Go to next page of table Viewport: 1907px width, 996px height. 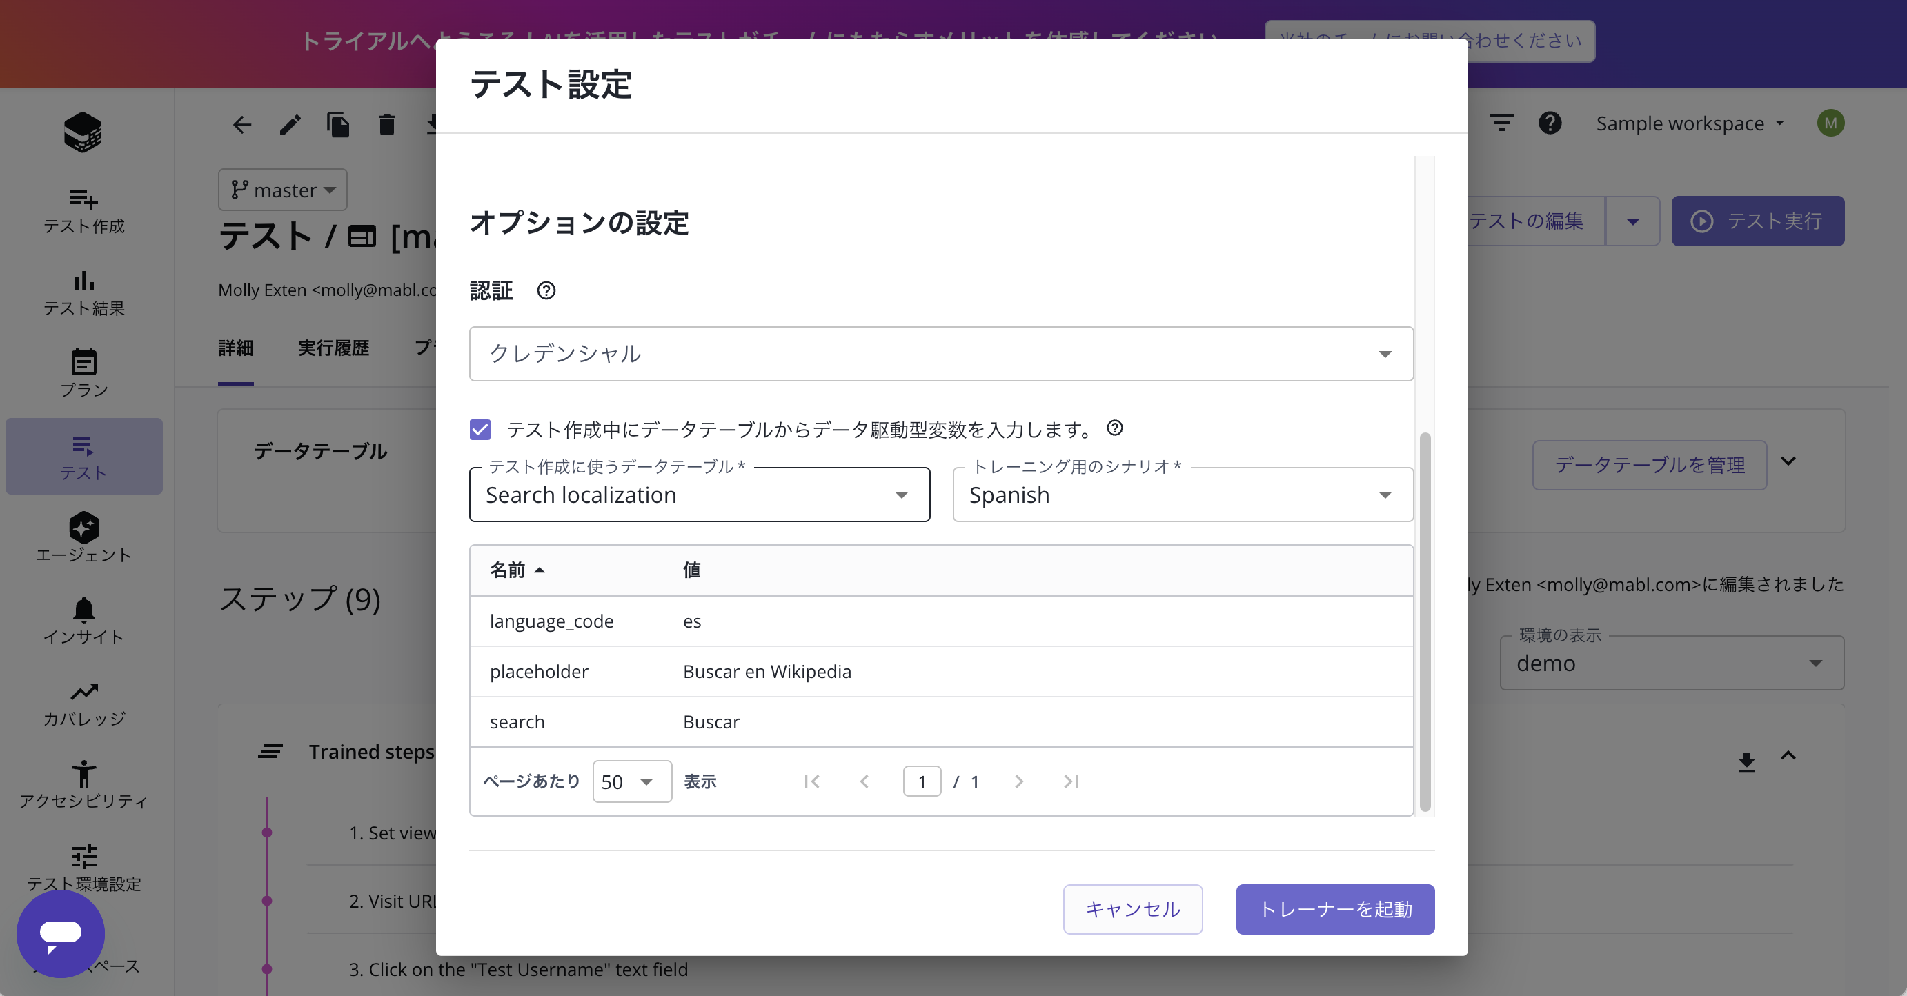[x=1018, y=781]
